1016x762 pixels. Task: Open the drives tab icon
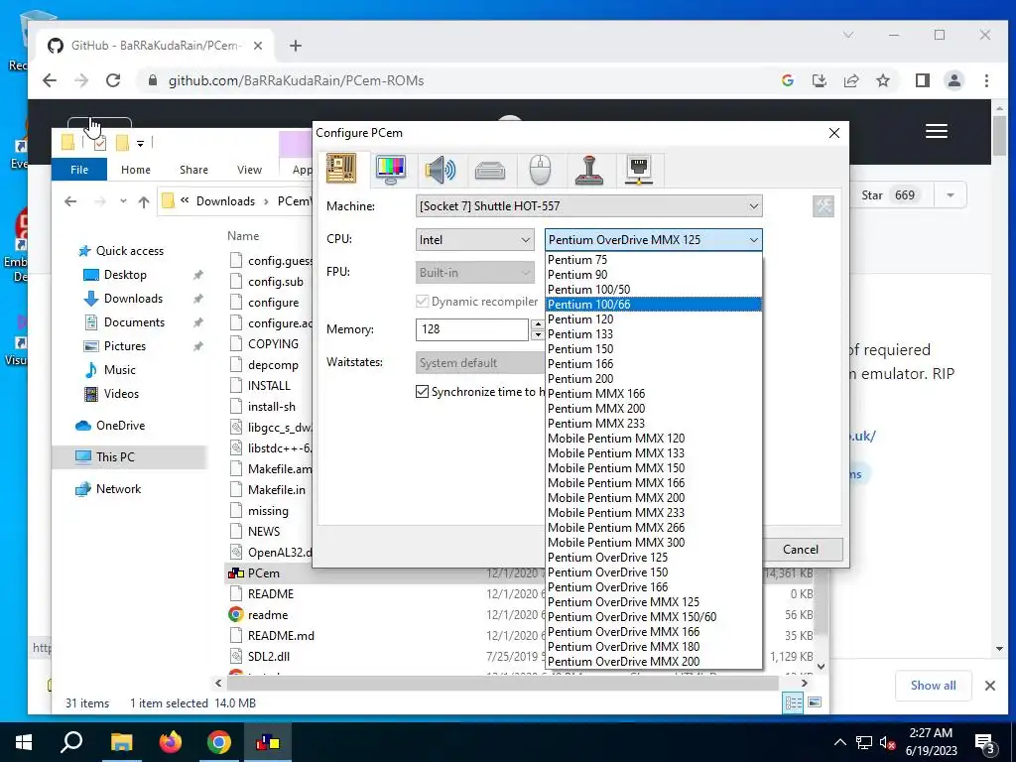(490, 171)
